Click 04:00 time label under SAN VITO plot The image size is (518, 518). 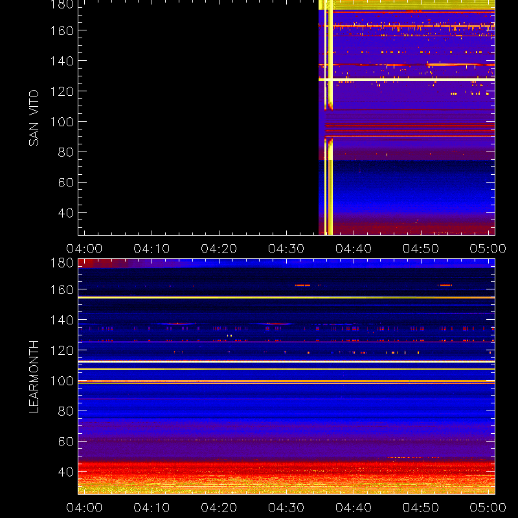(84, 249)
